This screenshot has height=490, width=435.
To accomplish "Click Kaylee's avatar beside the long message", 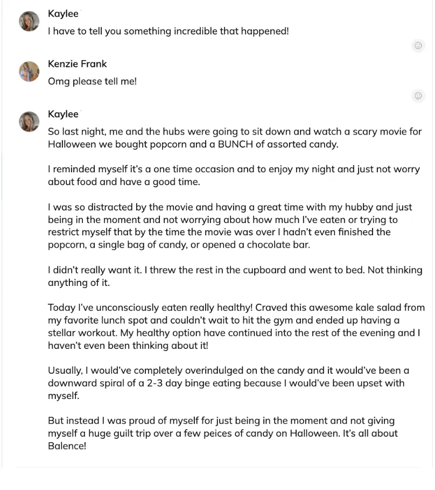I will (x=29, y=122).
